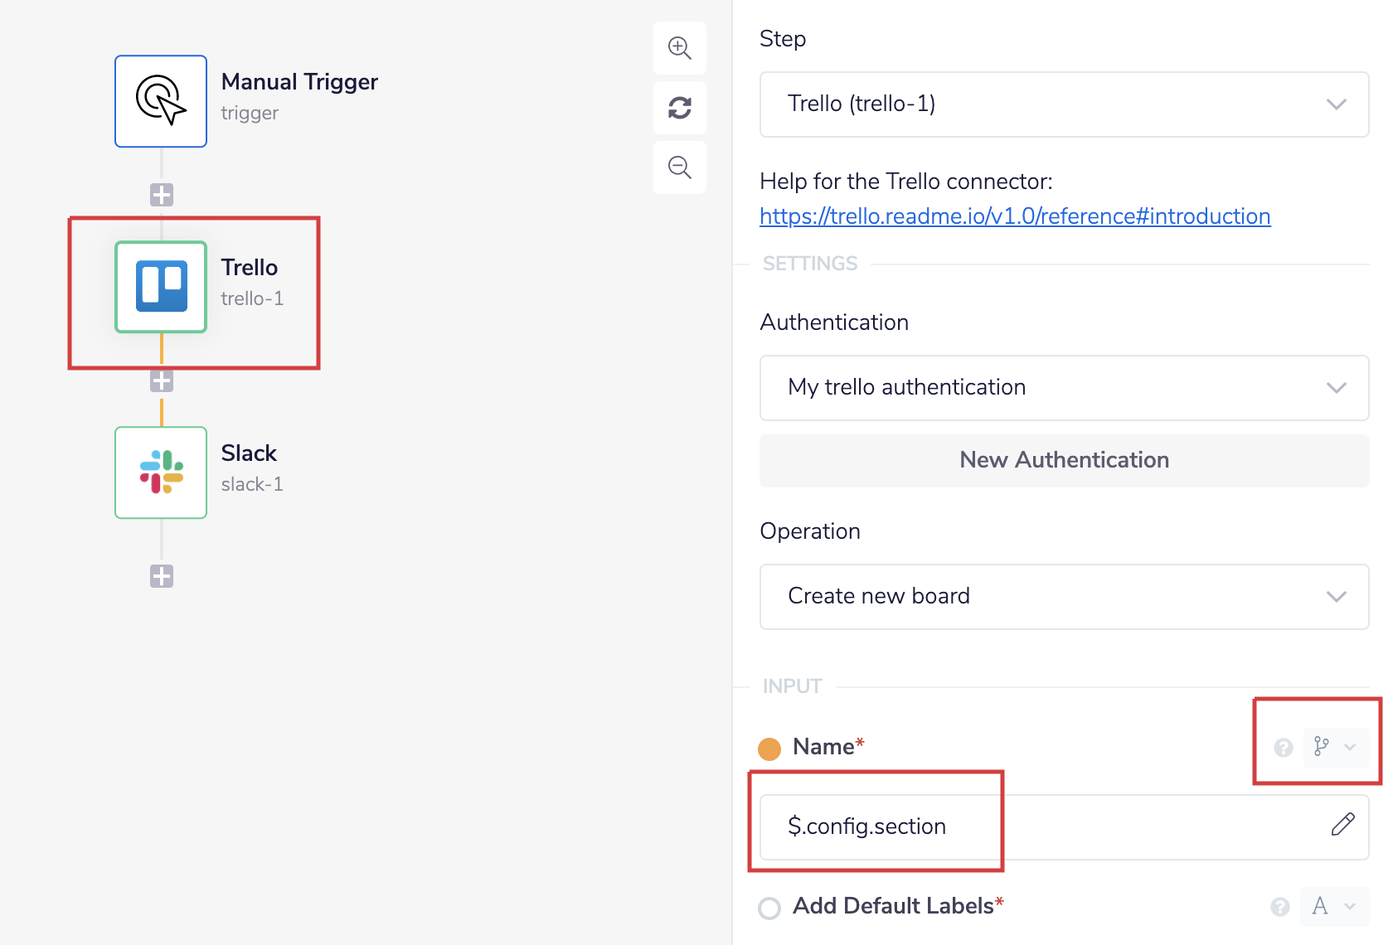
Task: Click the zoom in magnifier icon
Action: pyautogui.click(x=680, y=48)
